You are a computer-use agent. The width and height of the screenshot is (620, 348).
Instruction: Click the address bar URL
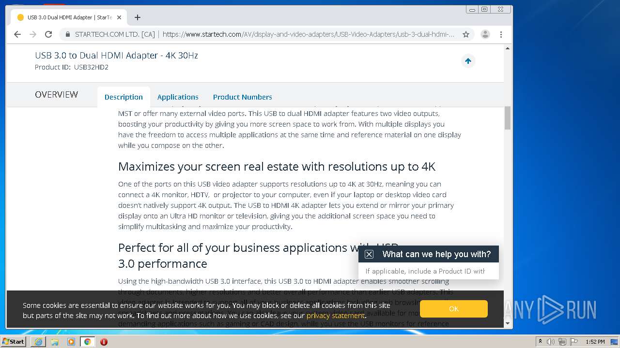309,34
